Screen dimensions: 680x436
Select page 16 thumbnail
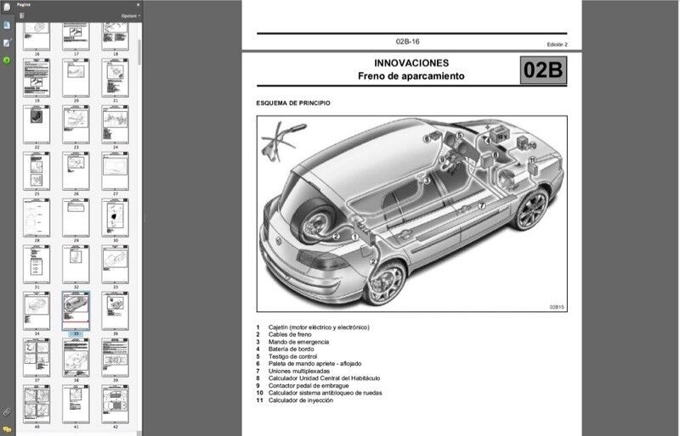point(37,36)
